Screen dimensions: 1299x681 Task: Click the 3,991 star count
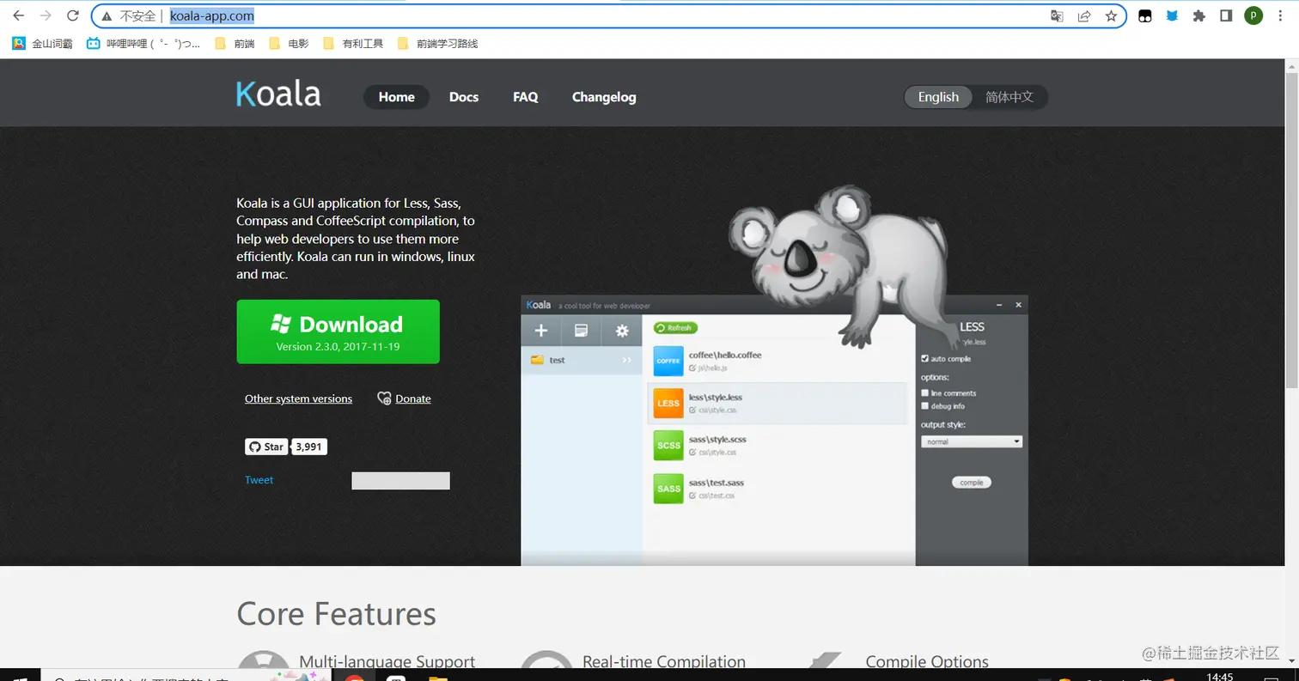pos(309,447)
